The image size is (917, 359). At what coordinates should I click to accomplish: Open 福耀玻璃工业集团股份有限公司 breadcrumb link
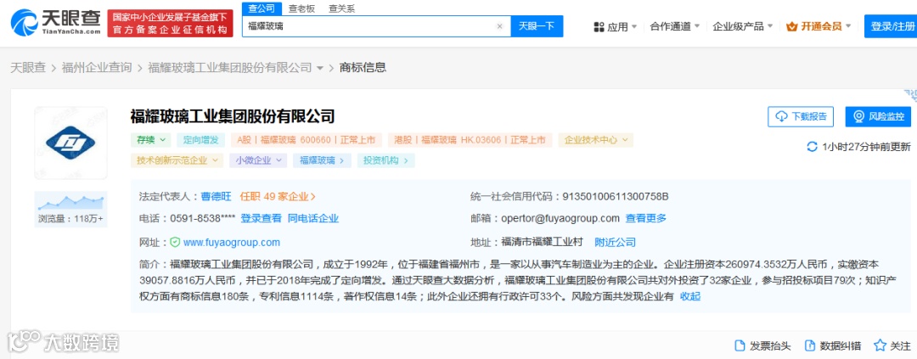230,67
